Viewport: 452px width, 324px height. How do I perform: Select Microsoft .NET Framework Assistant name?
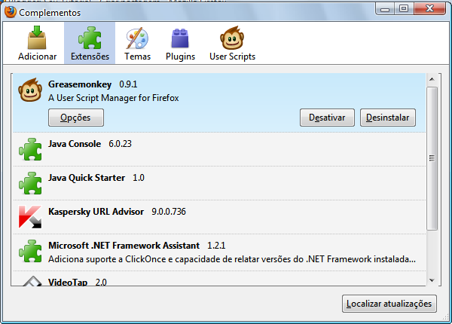pyautogui.click(x=124, y=246)
